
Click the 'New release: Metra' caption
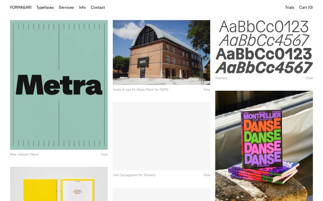[24, 155]
